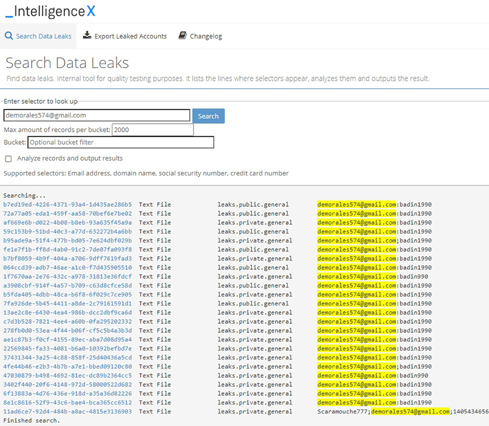Click the optional Bucket filter field
The image size is (489, 426).
coord(120,142)
